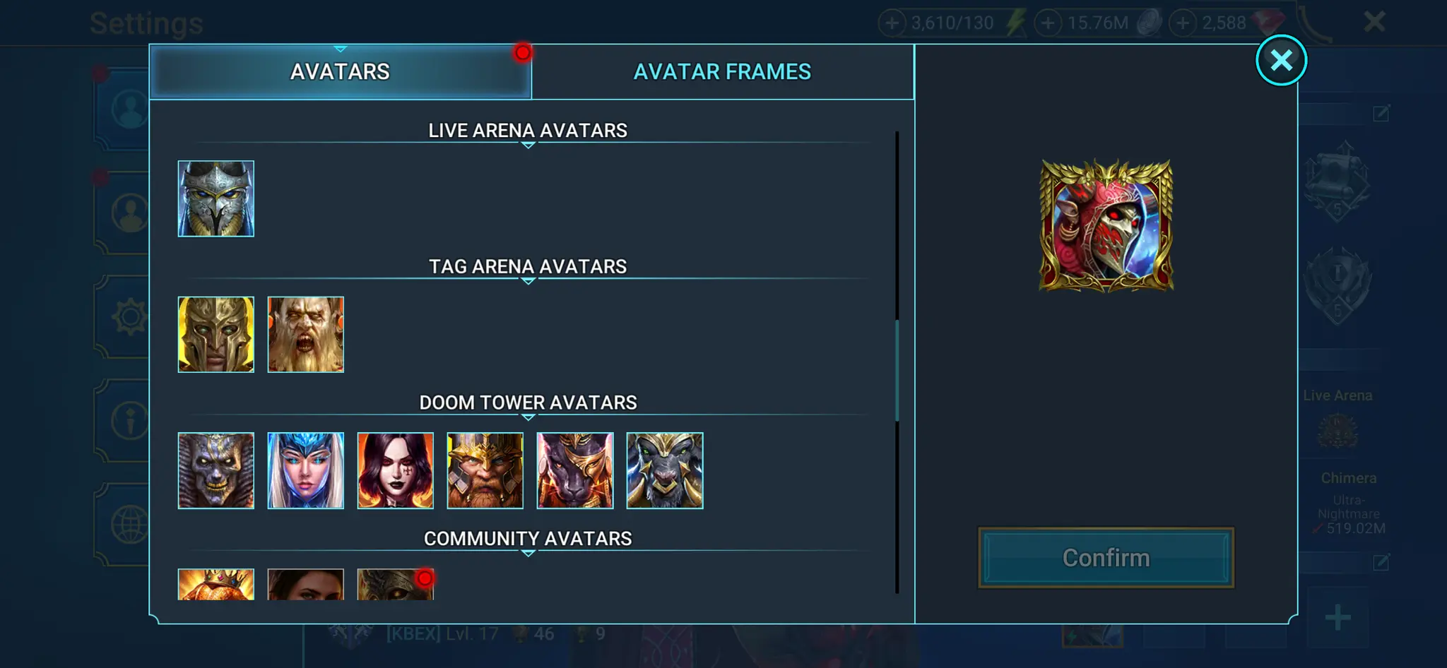
Task: Choose the golden spartan helmet avatar
Action: [x=215, y=335]
